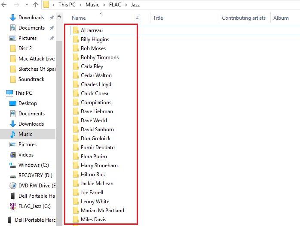
Task: Open the FLAC_Jazz (G:) SD card drive
Action: 34,206
